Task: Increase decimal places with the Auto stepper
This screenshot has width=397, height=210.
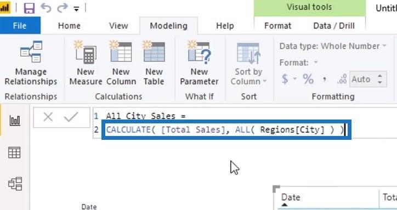Action: (379, 76)
